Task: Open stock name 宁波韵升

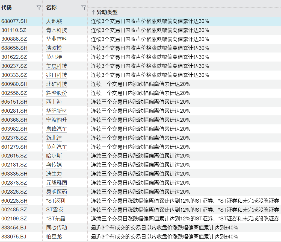Action: [x=57, y=120]
